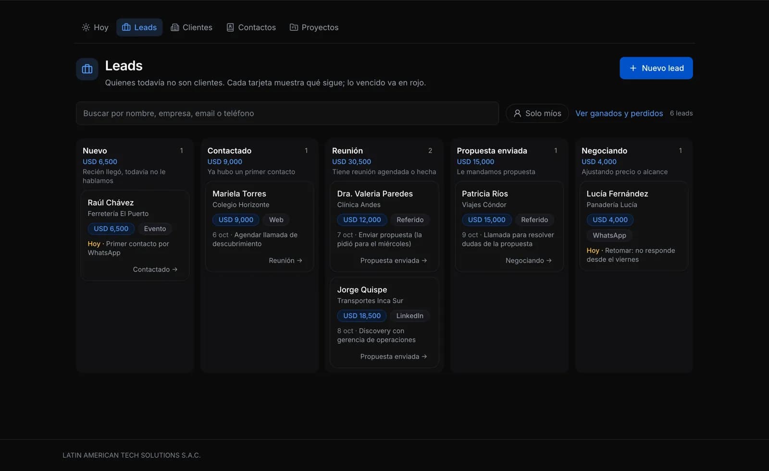Focus the search field for leads
Viewport: 769px width, 471px height.
click(x=287, y=113)
